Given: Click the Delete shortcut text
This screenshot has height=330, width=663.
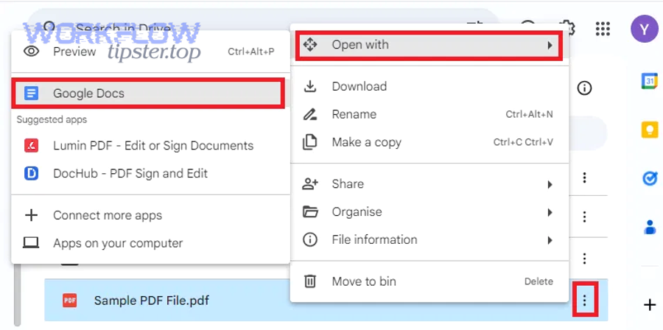Looking at the screenshot, I should 539,281.
